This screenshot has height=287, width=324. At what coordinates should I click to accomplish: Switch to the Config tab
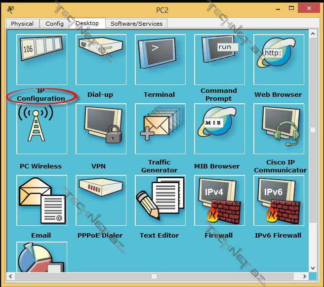click(55, 24)
